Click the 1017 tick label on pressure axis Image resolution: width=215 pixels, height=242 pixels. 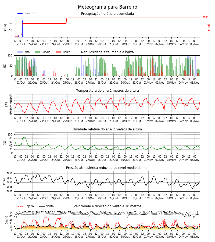click(10, 173)
